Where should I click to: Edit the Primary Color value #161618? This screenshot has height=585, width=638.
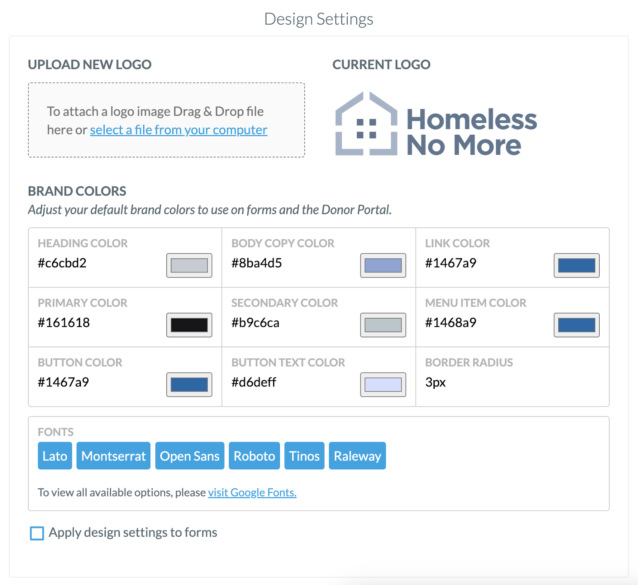click(64, 323)
